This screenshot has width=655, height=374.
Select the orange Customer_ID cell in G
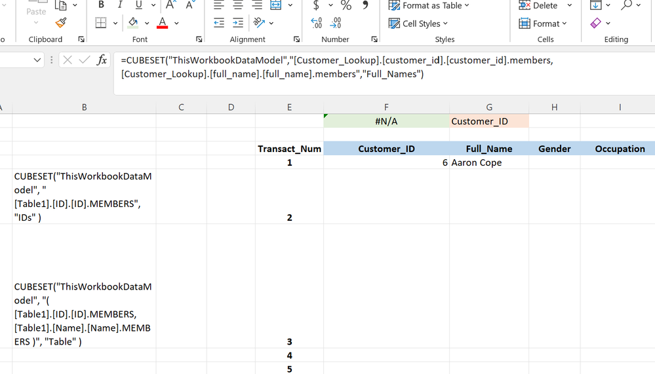(489, 121)
